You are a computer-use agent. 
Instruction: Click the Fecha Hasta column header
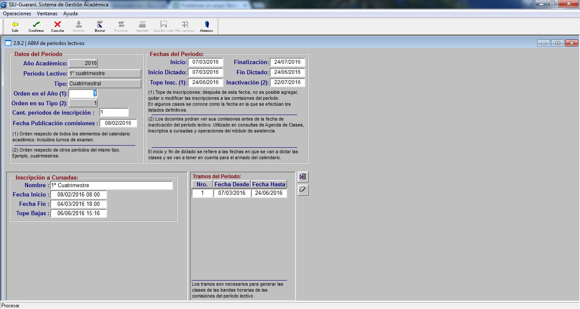tap(269, 185)
